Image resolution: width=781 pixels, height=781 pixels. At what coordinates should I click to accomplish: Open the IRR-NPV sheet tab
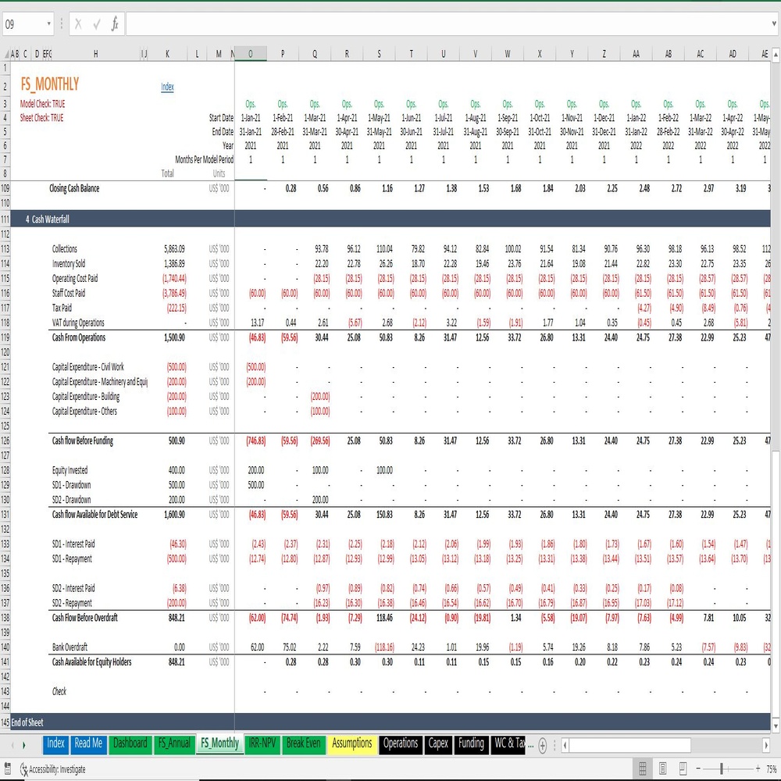(x=262, y=744)
